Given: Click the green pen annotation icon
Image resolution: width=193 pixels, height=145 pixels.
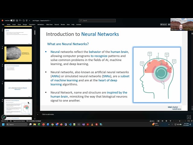Looking at the screenshot, I should (x=4, y=117).
